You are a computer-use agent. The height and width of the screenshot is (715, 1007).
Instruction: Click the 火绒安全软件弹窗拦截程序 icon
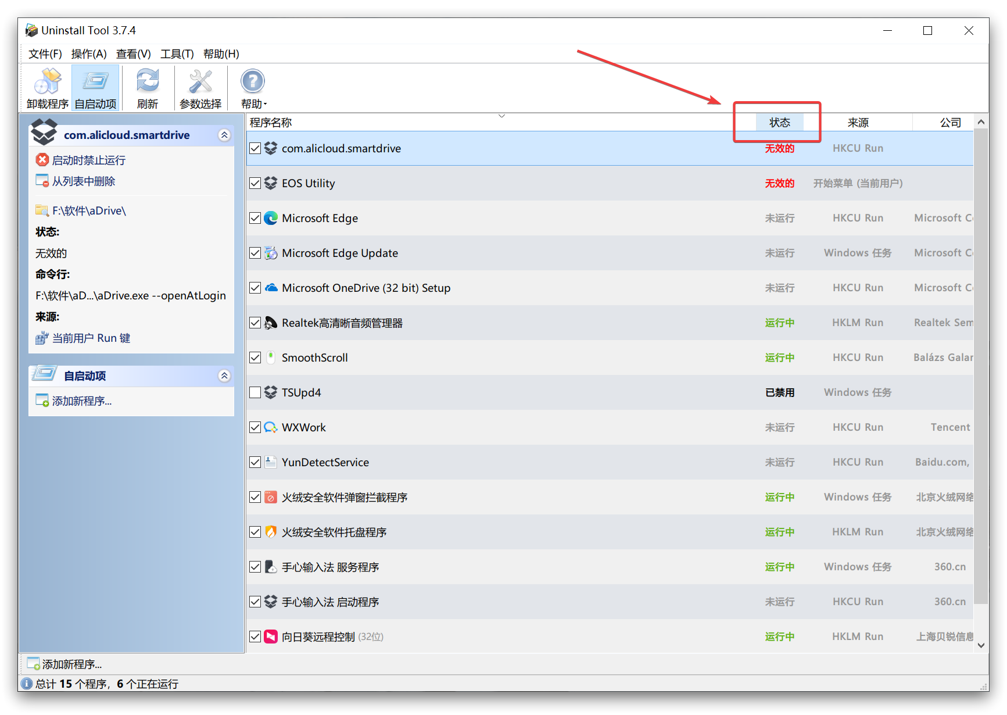click(271, 497)
